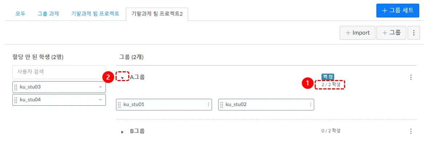Open the 그룹 과제 tab
Image resolution: width=436 pixels, height=152 pixels.
click(48, 14)
